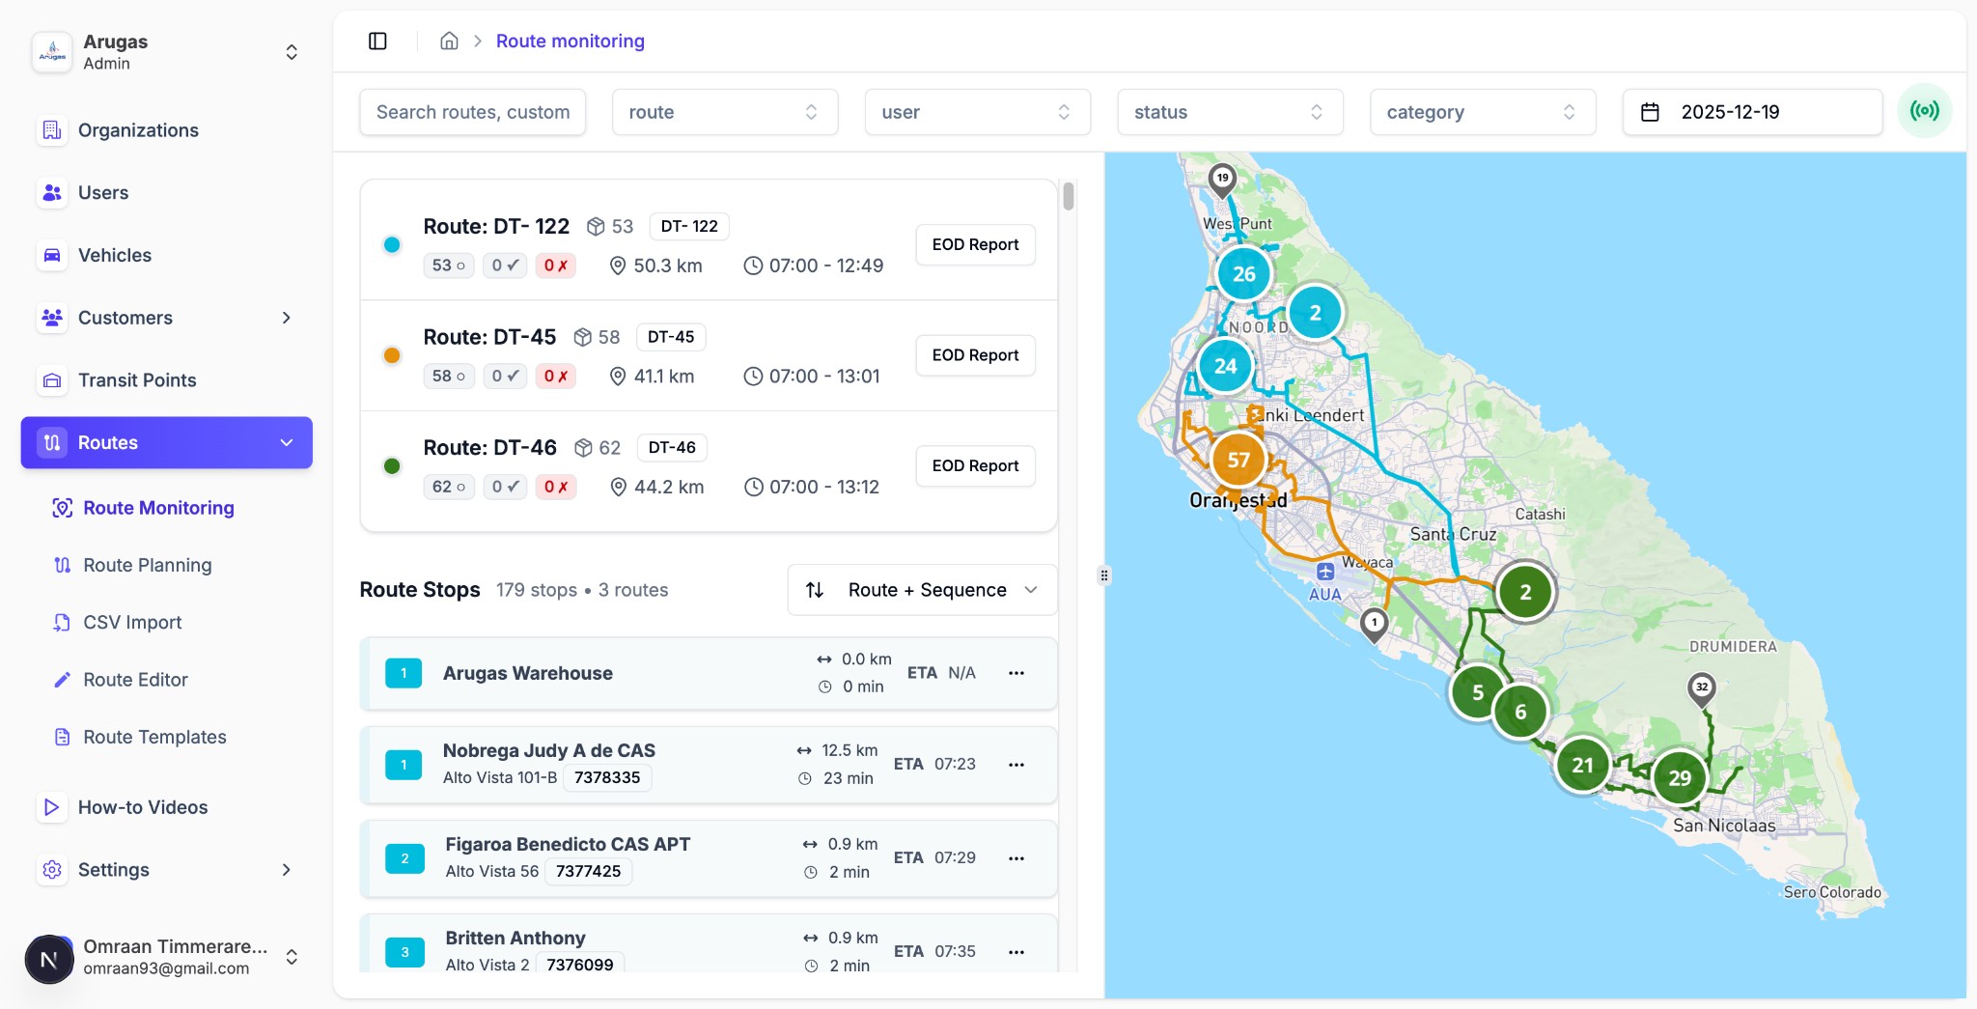
Task: Click the live tracking broadcast icon
Action: coord(1925,110)
